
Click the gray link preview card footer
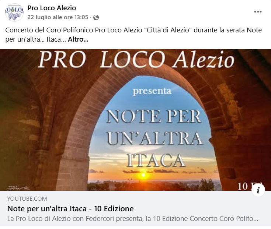click(136, 208)
